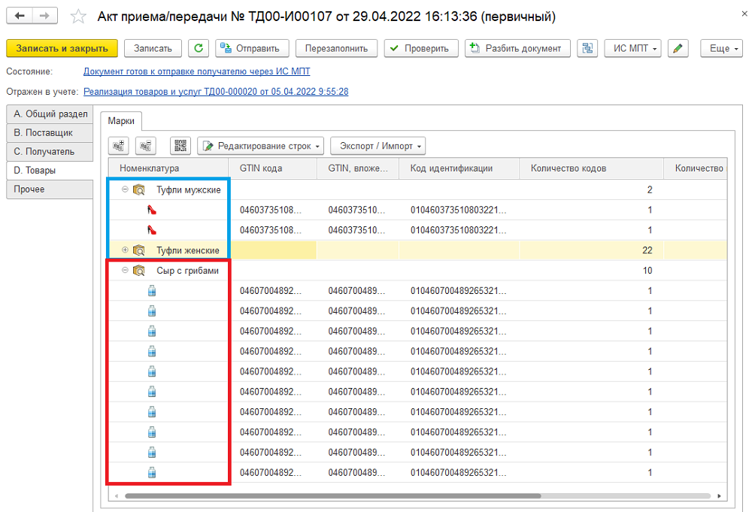752x512 pixels.
Task: Click the Записать button
Action: pos(153,48)
